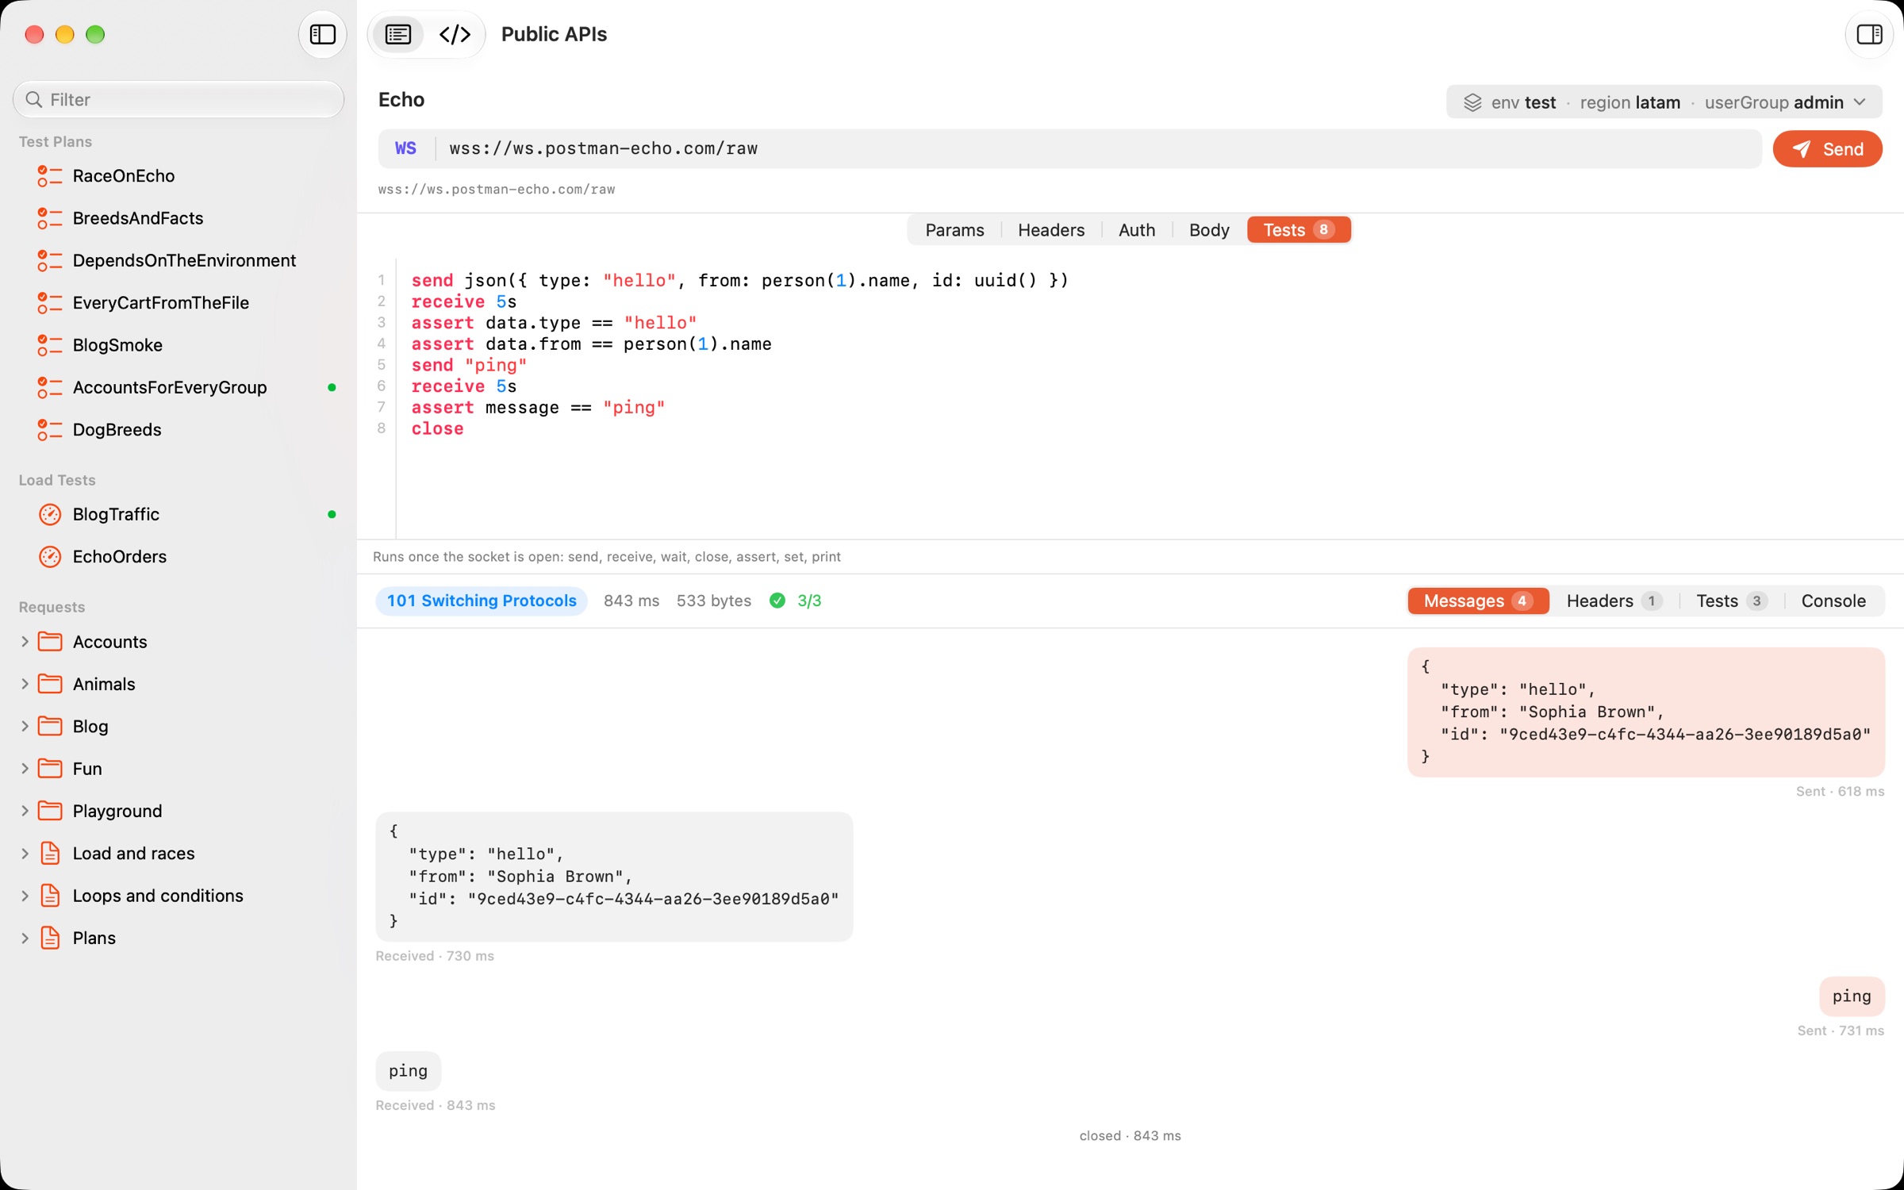Expand the Accounts folder
1904x1190 pixels.
tap(25, 641)
